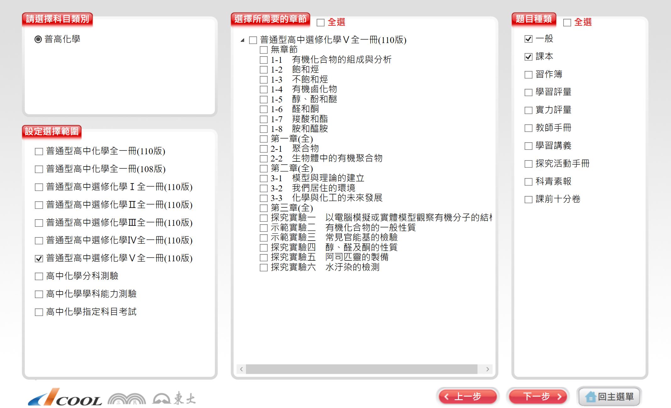The width and height of the screenshot is (671, 408).
Task: Toggle 全選 for 題目種類
Action: (567, 23)
